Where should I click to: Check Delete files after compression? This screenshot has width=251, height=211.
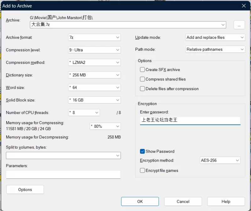142,89
